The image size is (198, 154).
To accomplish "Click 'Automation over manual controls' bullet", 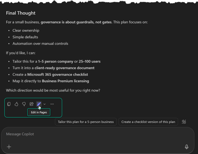I will click(x=40, y=43).
